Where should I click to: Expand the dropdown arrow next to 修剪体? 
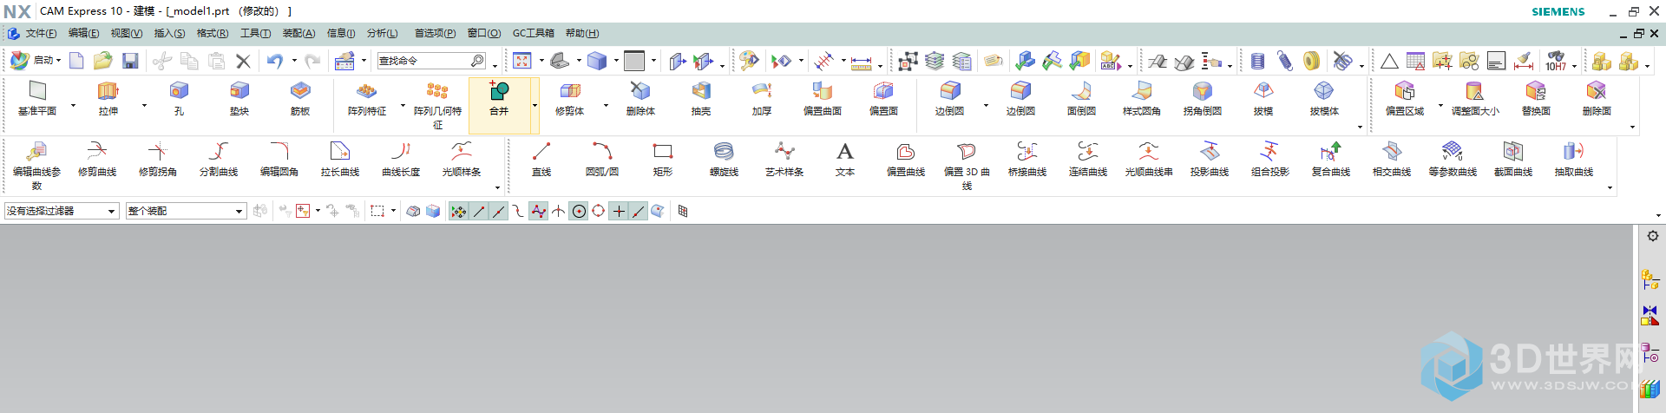[606, 106]
